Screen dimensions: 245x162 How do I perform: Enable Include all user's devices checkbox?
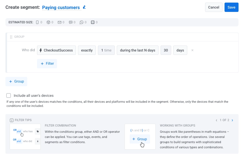pos(9,95)
